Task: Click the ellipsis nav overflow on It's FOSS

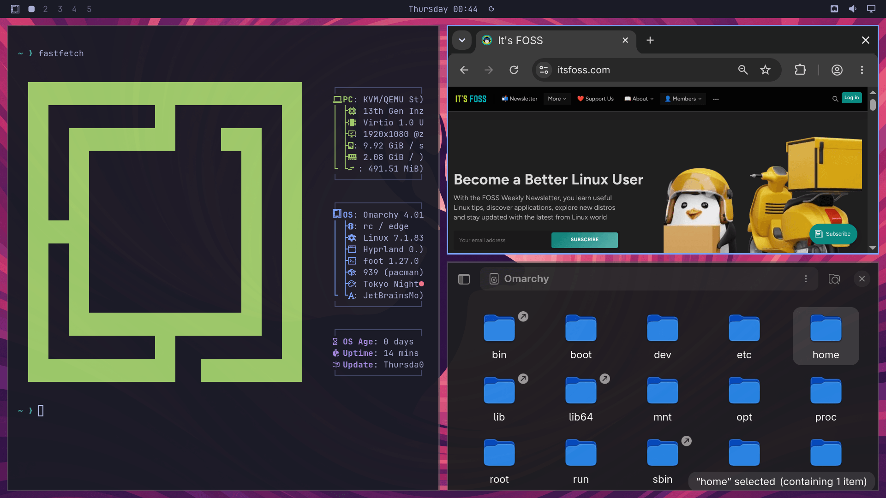Action: pyautogui.click(x=716, y=99)
